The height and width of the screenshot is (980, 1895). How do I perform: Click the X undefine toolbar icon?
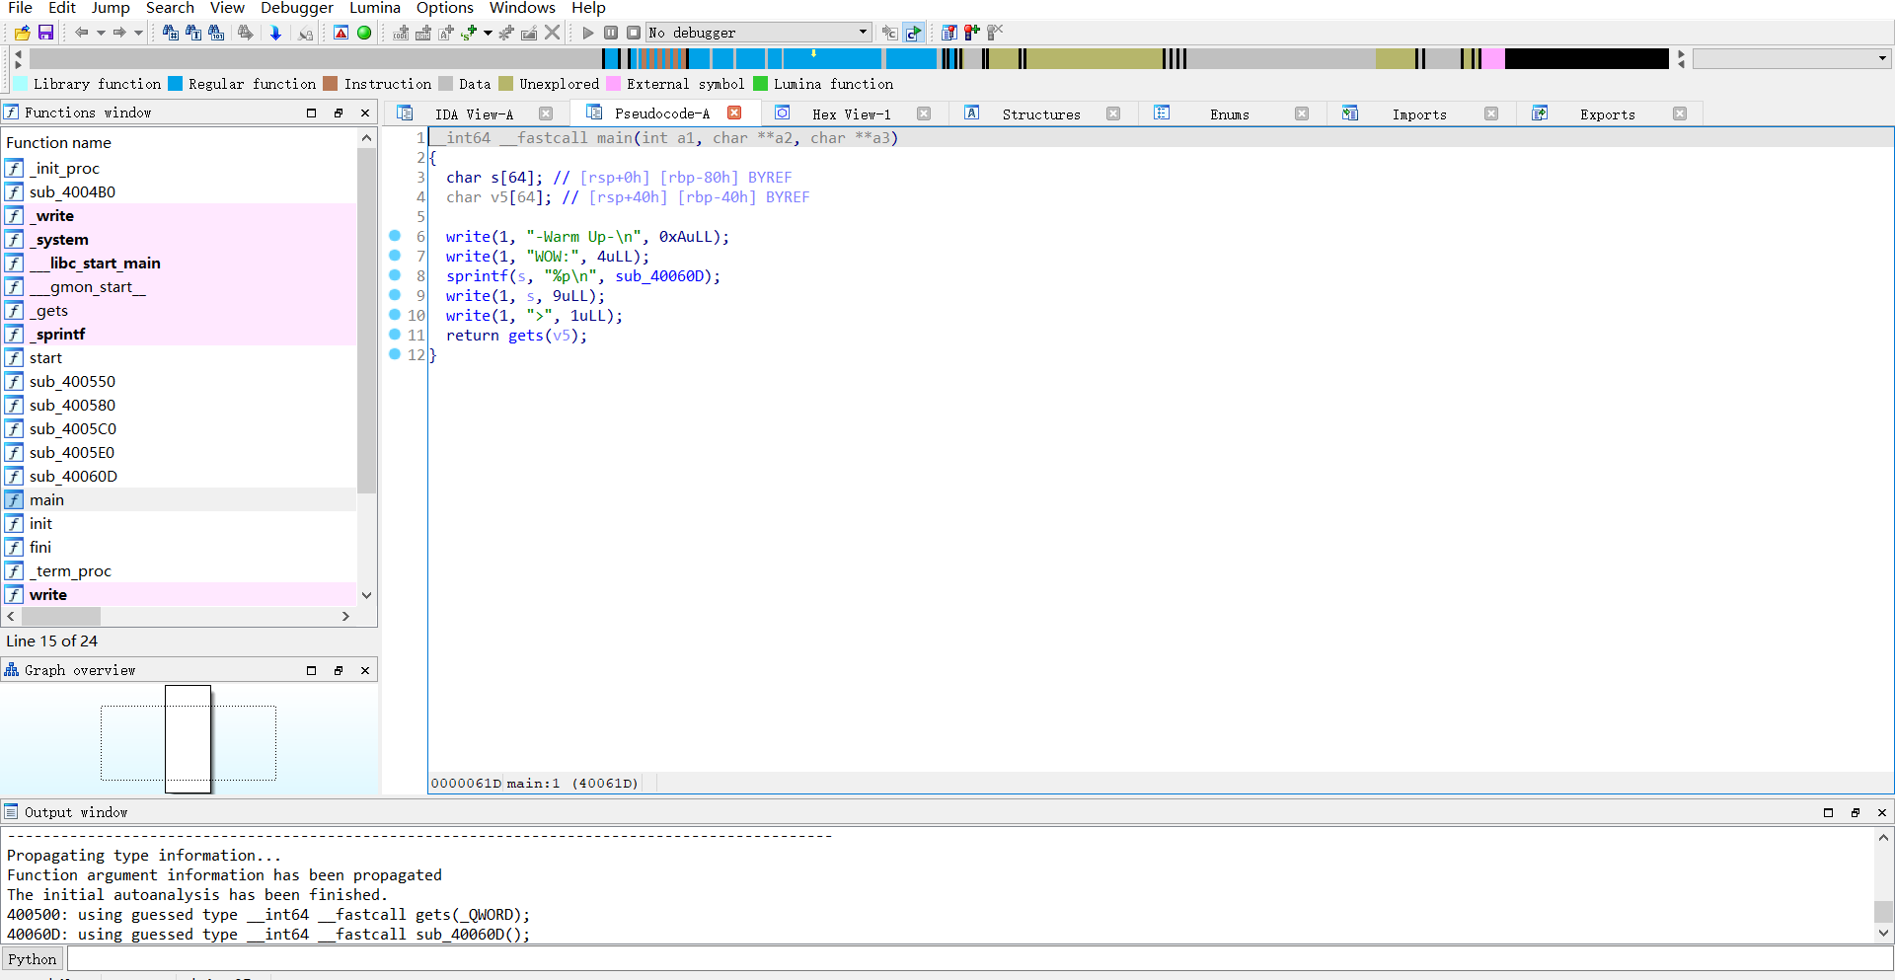553,33
